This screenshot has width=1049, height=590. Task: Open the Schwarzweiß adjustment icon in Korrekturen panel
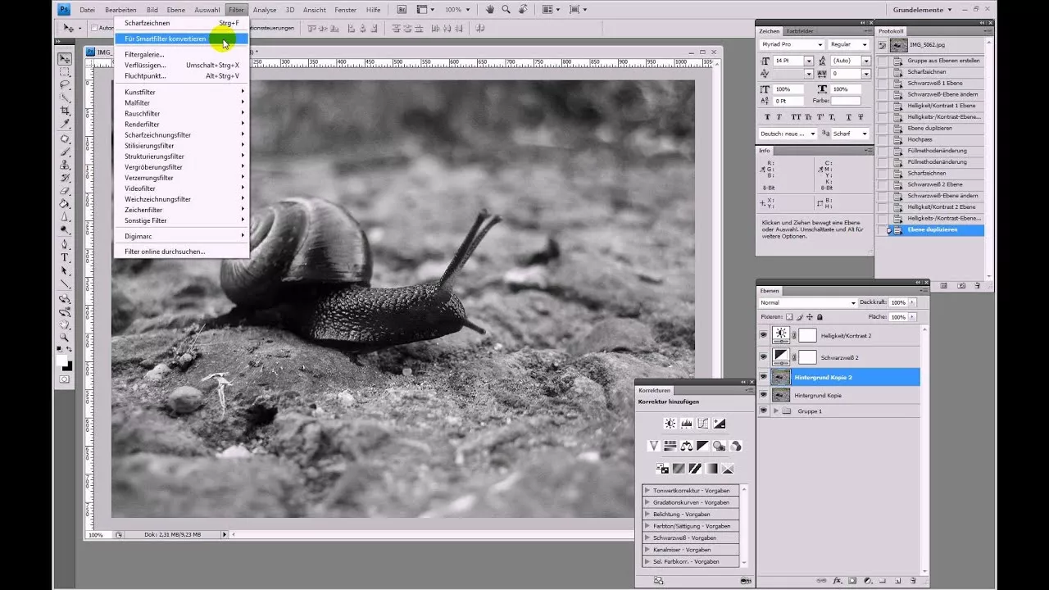pyautogui.click(x=702, y=445)
